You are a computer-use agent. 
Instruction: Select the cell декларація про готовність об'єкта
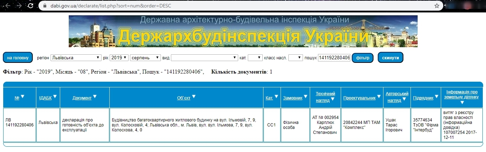(x=84, y=125)
